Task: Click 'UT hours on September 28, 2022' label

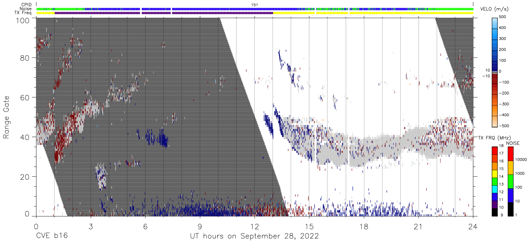Action: coord(254,236)
